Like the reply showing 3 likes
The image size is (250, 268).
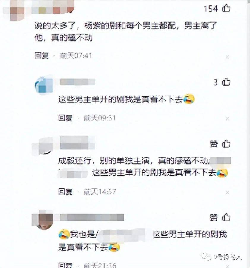(x=226, y=82)
